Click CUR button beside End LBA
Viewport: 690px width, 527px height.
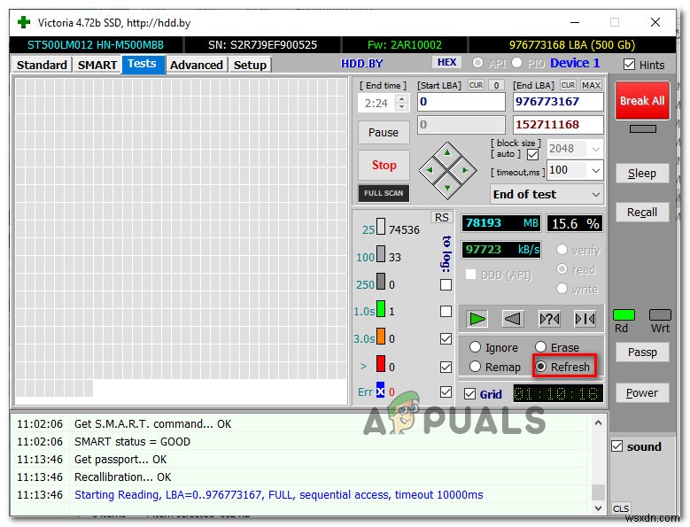pyautogui.click(x=568, y=85)
